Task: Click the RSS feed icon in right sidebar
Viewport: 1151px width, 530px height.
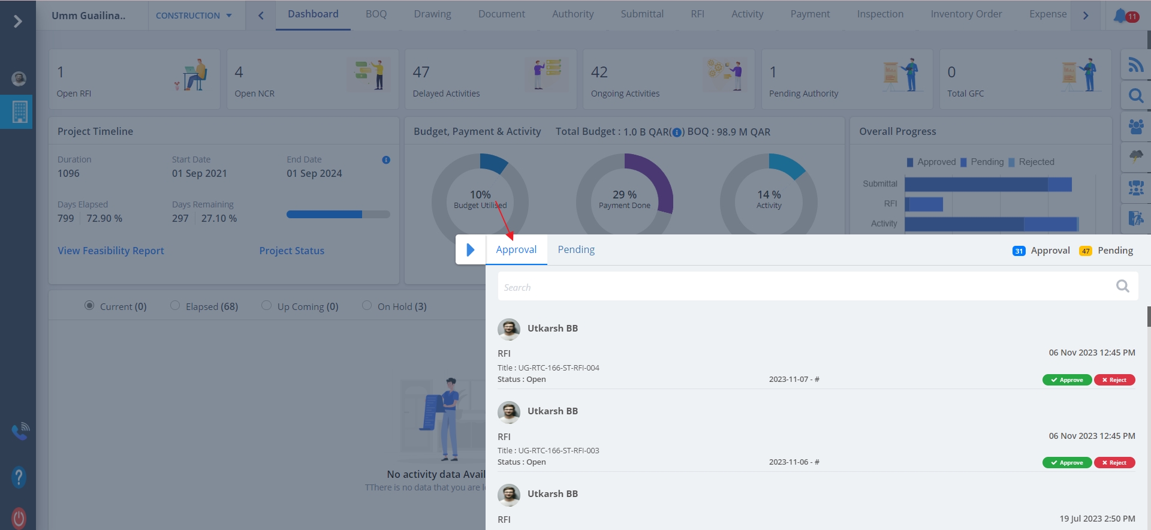Action: pyautogui.click(x=1135, y=65)
